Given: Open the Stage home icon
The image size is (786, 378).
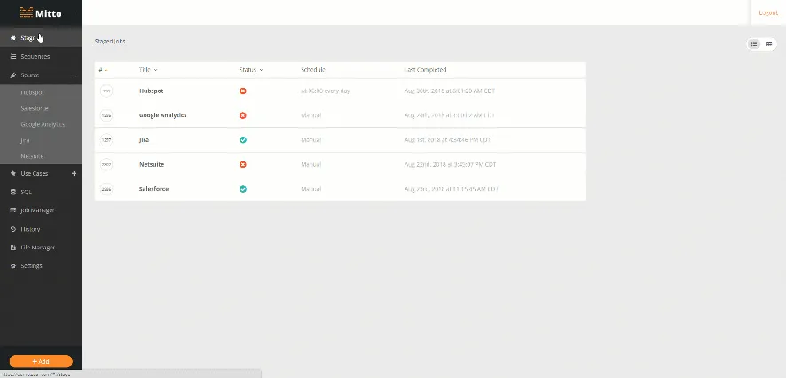Looking at the screenshot, I should pyautogui.click(x=13, y=38).
